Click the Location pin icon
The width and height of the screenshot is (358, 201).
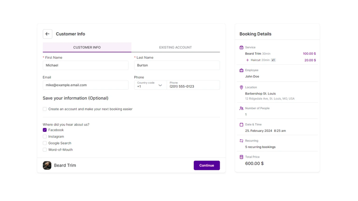[x=241, y=87]
